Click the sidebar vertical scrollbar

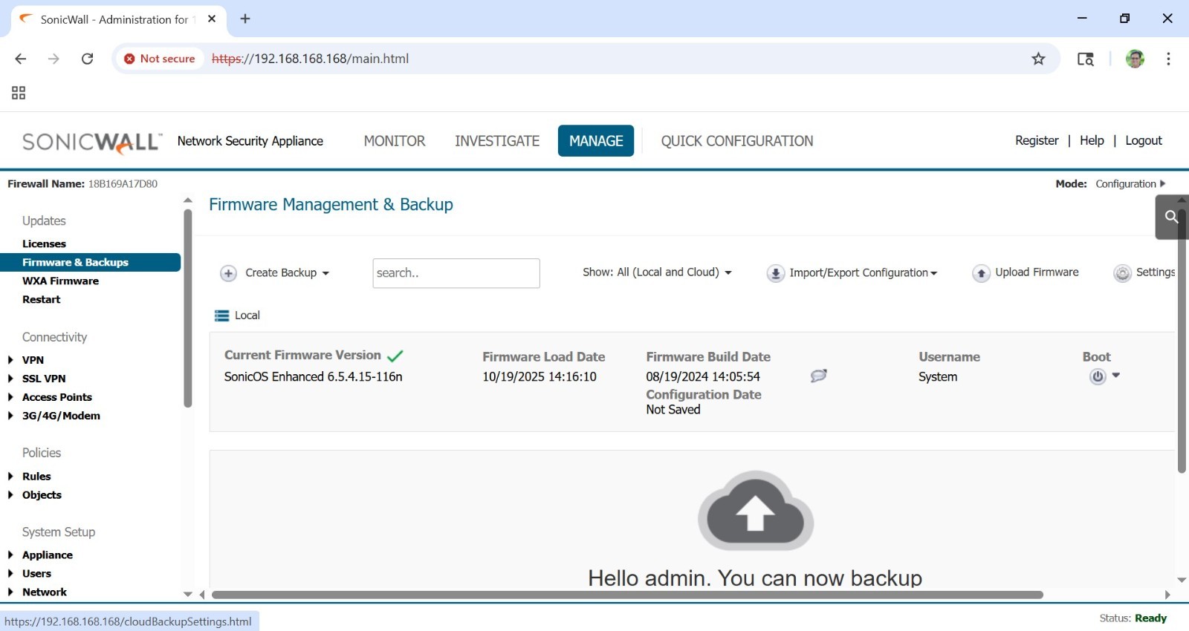click(x=188, y=308)
